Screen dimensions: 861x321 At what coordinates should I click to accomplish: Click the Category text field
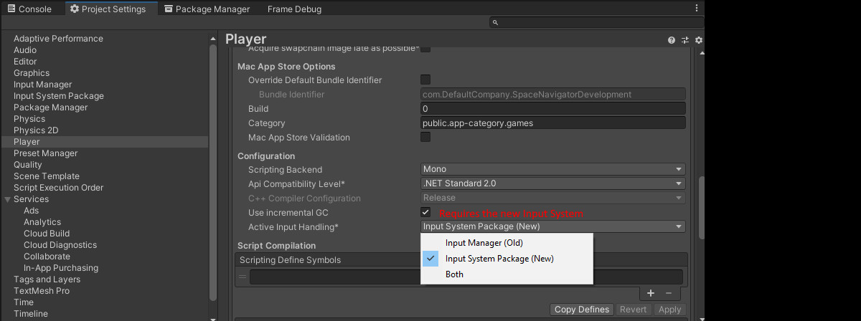point(553,123)
